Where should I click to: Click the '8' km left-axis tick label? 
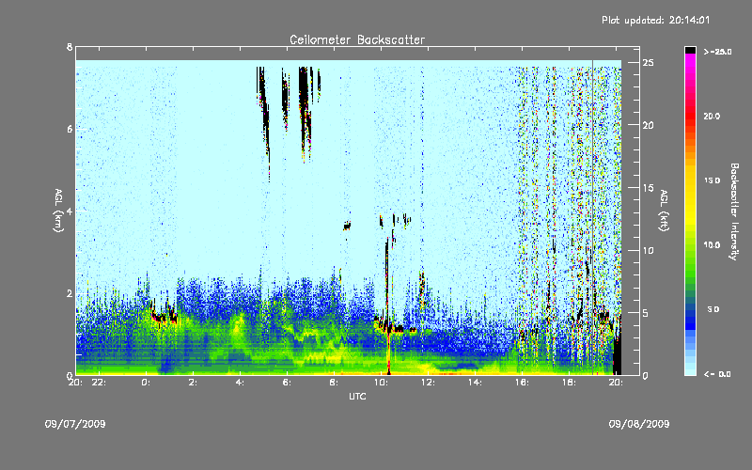70,47
